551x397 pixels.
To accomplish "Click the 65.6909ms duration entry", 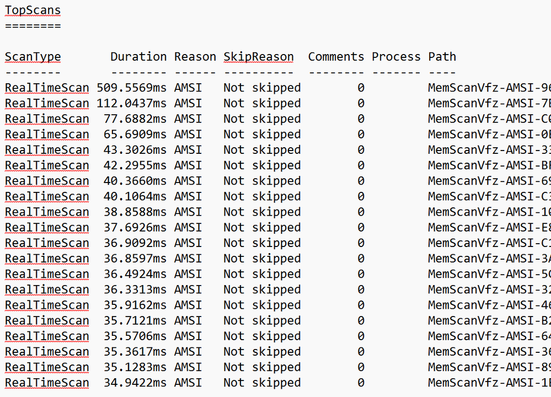I will pos(135,134).
